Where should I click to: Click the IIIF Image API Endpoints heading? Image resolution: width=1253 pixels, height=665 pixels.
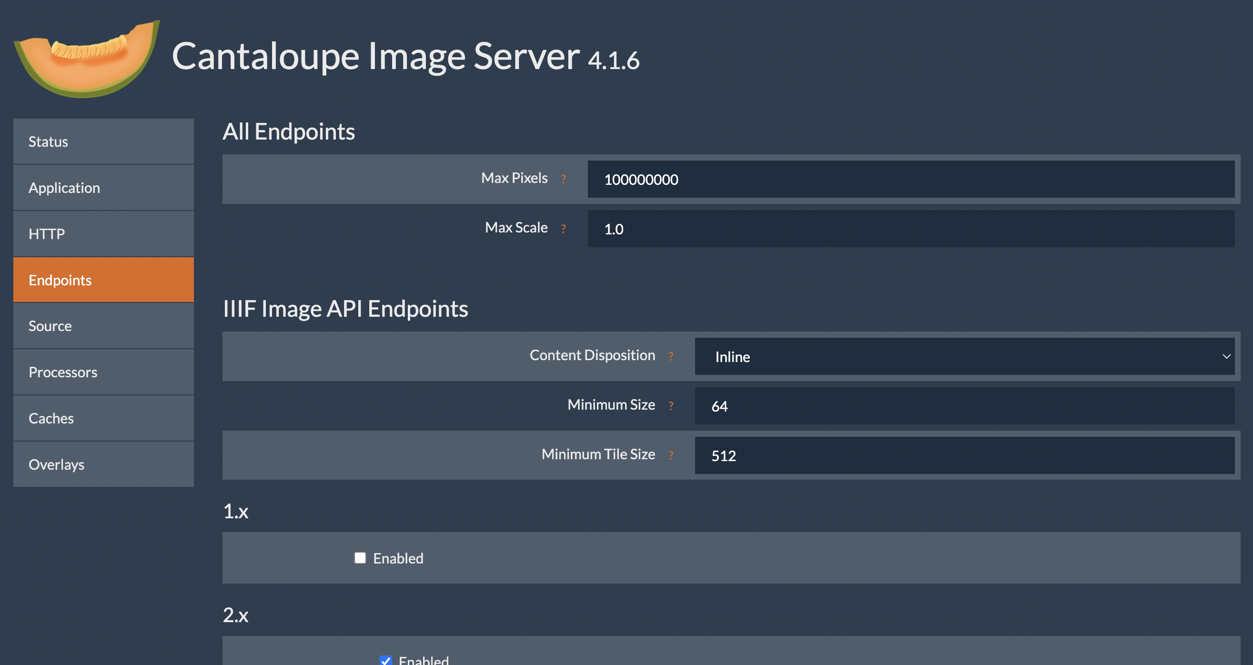(345, 309)
